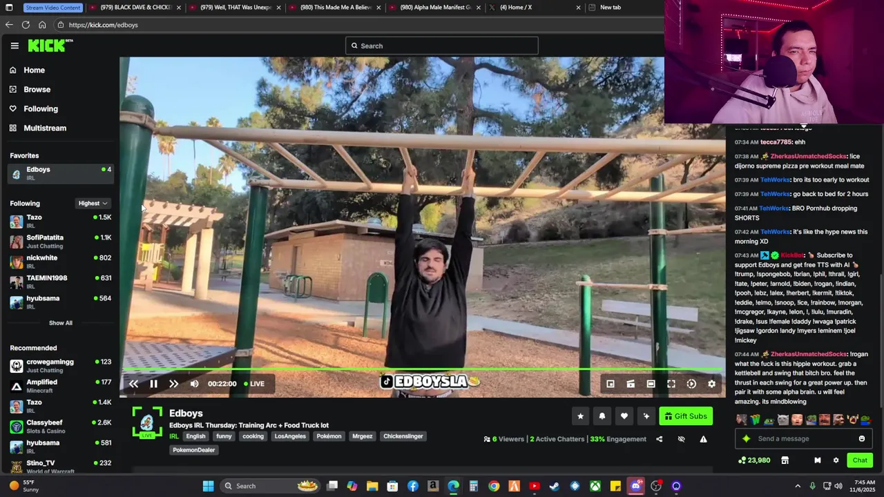Switch to the New tab browser tab
Screen dimensions: 884x497
[622, 8]
